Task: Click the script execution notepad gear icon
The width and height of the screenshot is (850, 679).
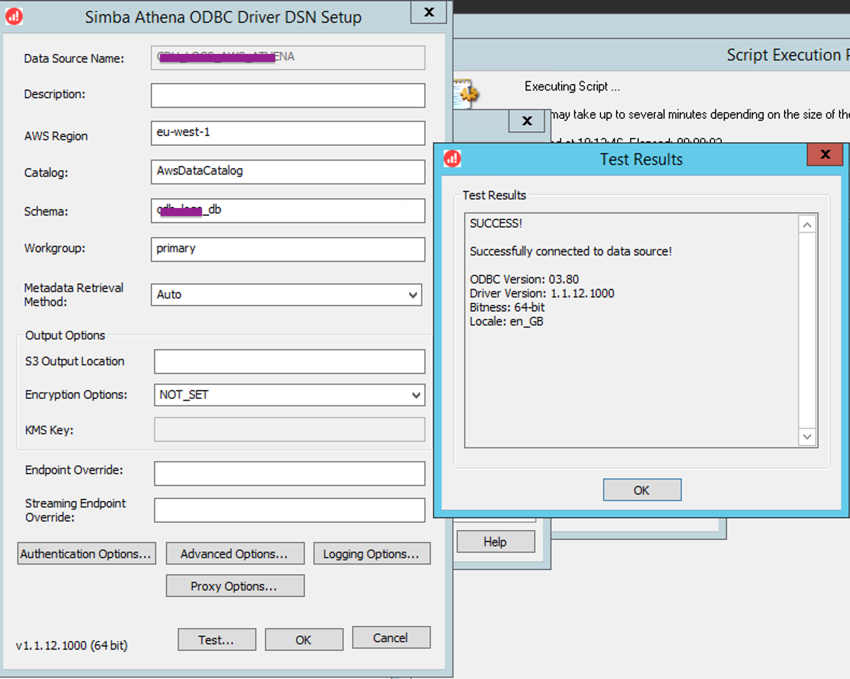Action: (x=466, y=93)
